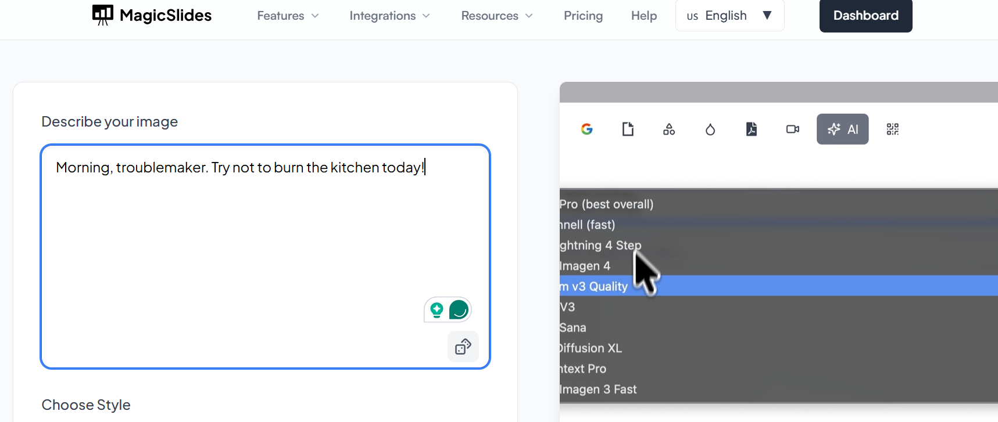The height and width of the screenshot is (422, 998).
Task: Expand the Integrations menu
Action: click(389, 16)
